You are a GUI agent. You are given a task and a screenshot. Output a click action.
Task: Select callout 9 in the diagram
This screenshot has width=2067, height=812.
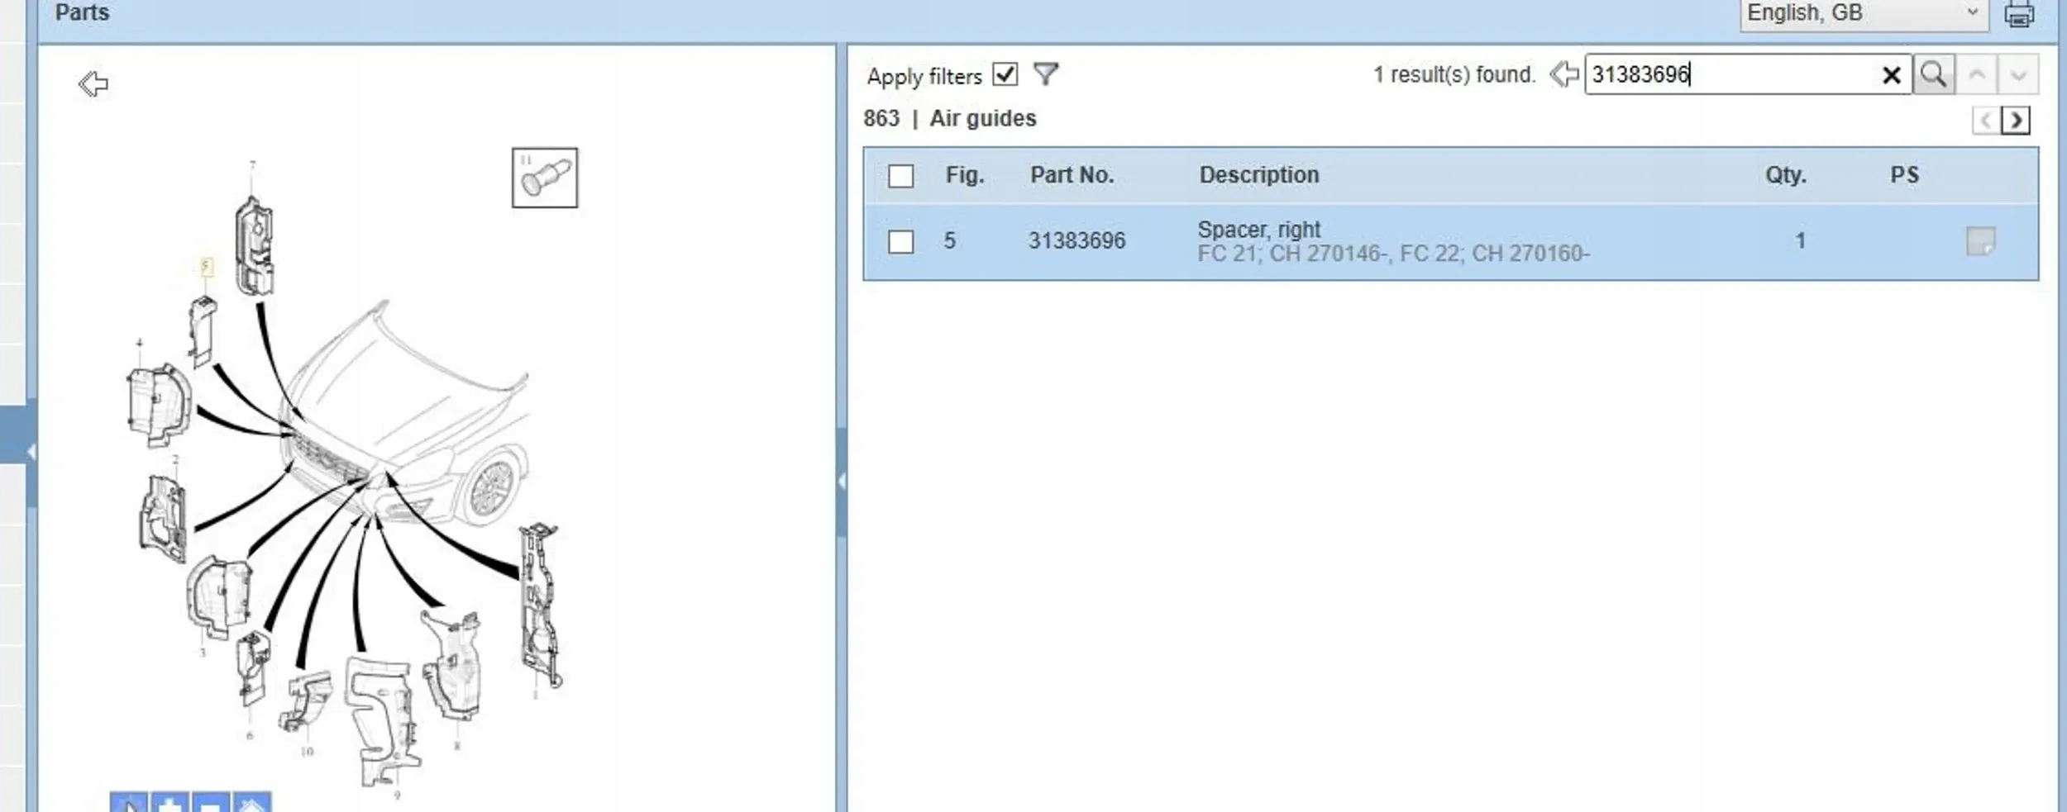(397, 795)
